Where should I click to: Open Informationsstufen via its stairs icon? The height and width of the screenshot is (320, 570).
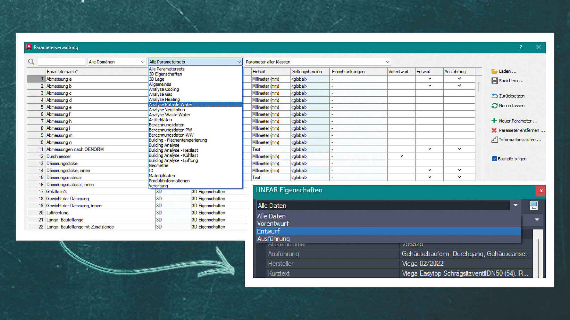(494, 140)
